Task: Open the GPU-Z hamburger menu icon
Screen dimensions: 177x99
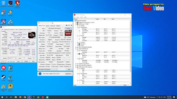Action: point(71,25)
